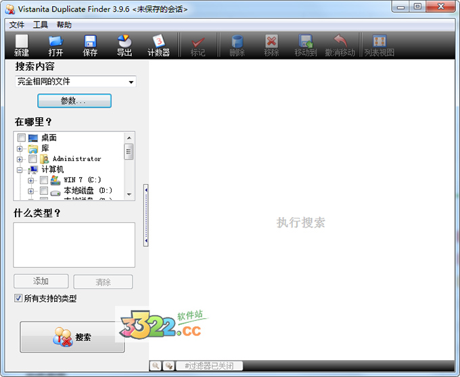Image resolution: width=460 pixels, height=377 pixels.
Task: Click the Administrator user folder icon
Action: point(44,159)
